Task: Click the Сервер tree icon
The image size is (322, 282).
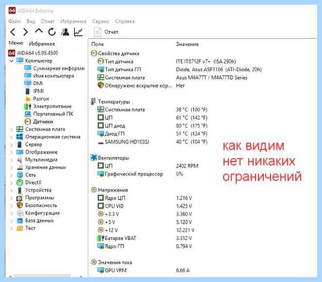Action: click(19, 144)
